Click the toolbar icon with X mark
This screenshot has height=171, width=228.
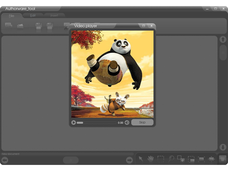click(x=67, y=26)
